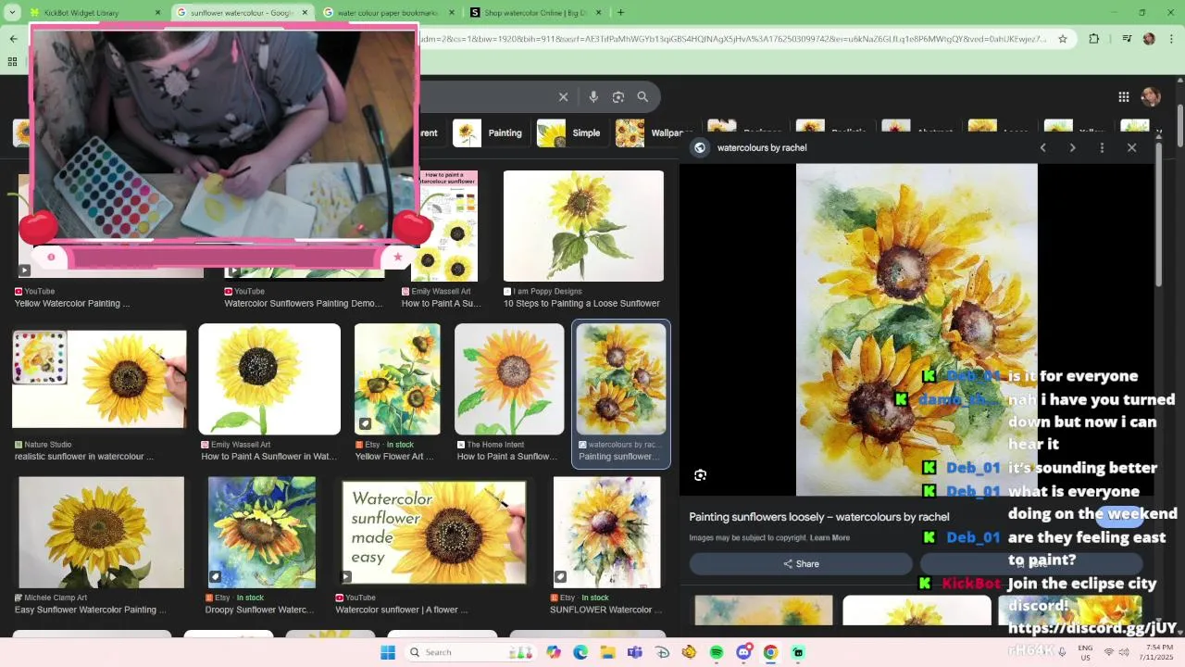Click the taskbar Search box

click(471, 652)
